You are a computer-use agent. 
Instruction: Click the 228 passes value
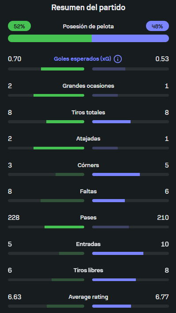(x=14, y=217)
